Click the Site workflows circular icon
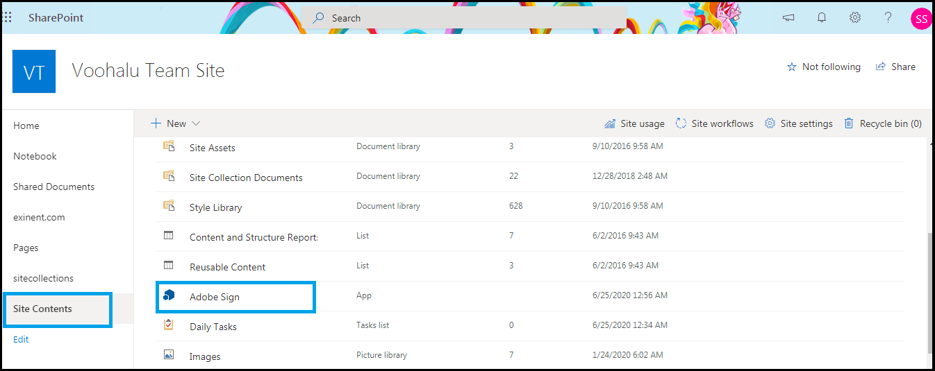The height and width of the screenshot is (371, 935). pyautogui.click(x=681, y=123)
